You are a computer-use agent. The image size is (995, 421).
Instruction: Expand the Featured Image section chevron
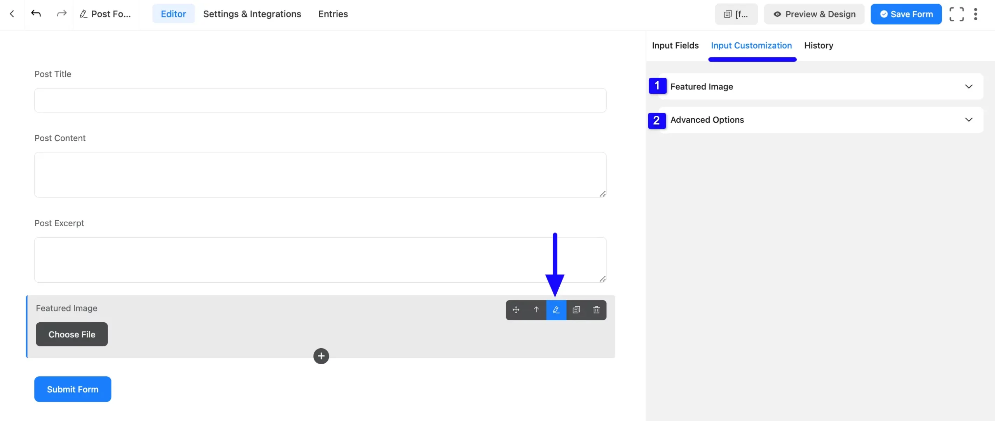click(969, 86)
